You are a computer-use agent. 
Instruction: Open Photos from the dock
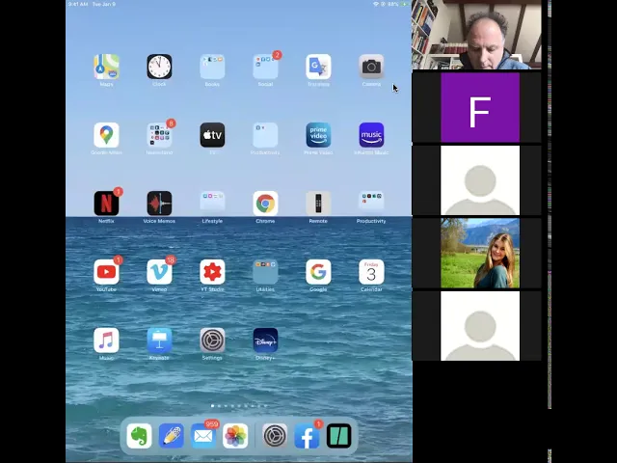click(x=235, y=436)
